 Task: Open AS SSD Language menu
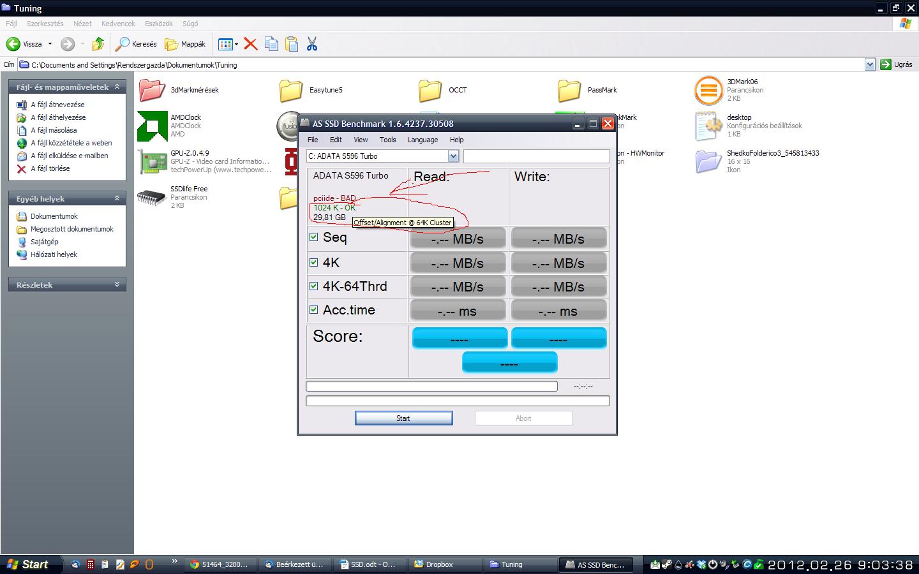click(422, 140)
